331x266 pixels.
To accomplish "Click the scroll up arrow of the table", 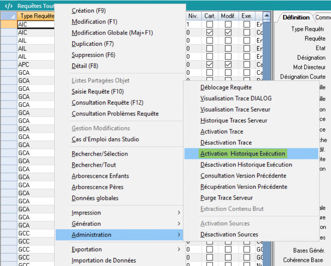I will [x=267, y=16].
